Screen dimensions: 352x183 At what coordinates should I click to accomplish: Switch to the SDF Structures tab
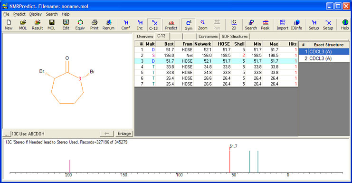(x=235, y=37)
